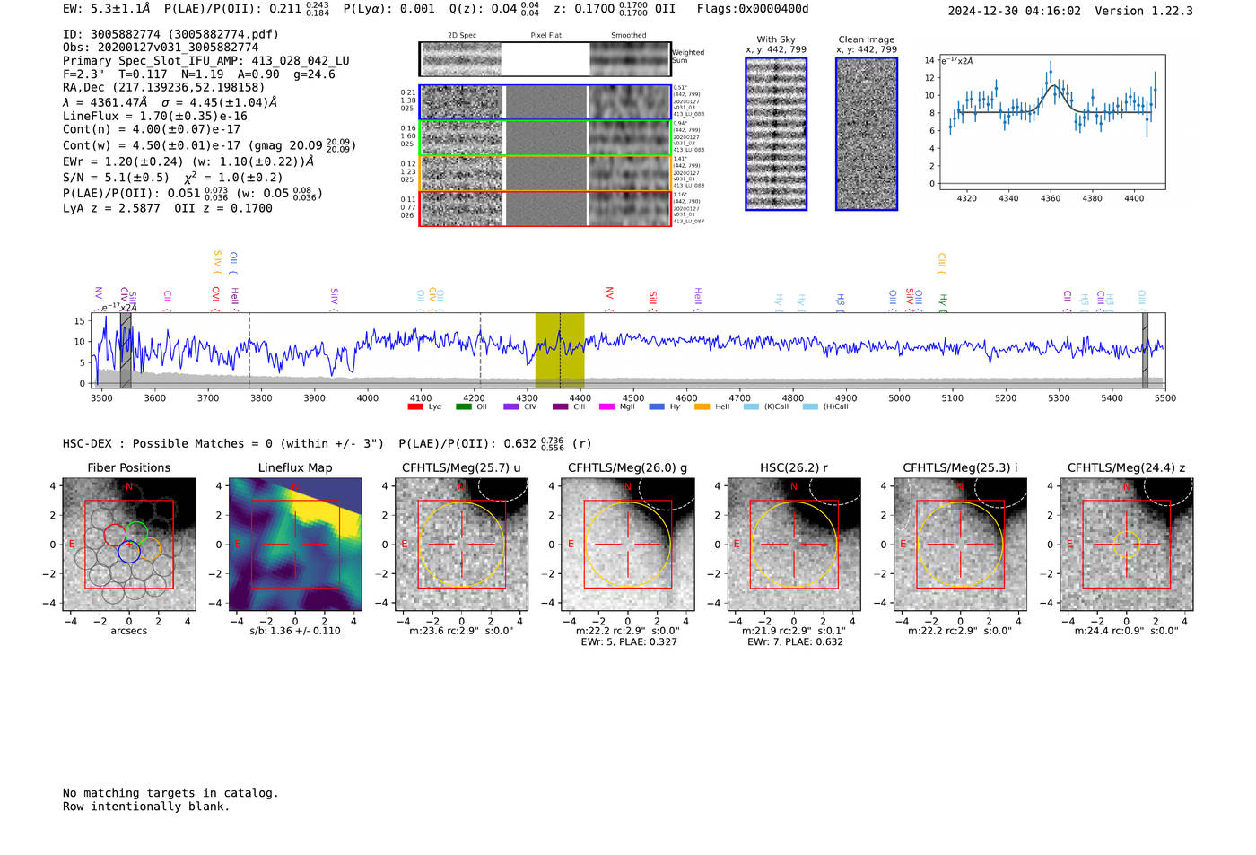1256x855 pixels.
Task: Click the 'm:24.4 rc:0.9"' z-band caption
Action: (1109, 631)
